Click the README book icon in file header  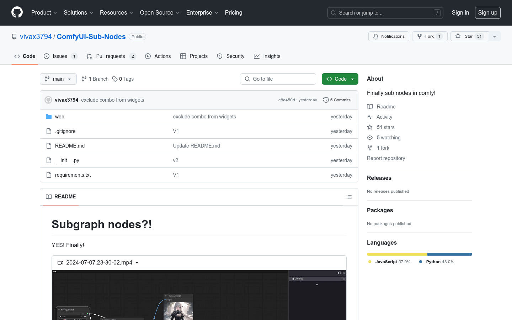49,197
